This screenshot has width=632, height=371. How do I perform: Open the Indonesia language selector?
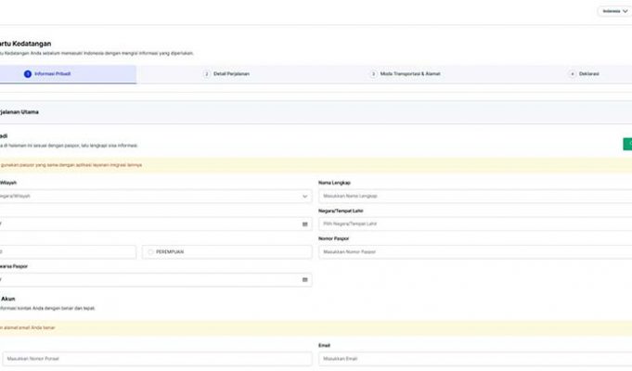[x=614, y=11]
